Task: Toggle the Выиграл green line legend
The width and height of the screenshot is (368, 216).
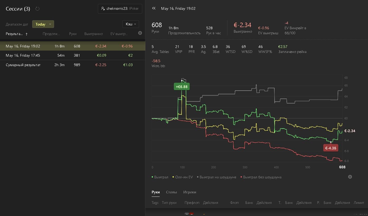Action: pyautogui.click(x=160, y=177)
